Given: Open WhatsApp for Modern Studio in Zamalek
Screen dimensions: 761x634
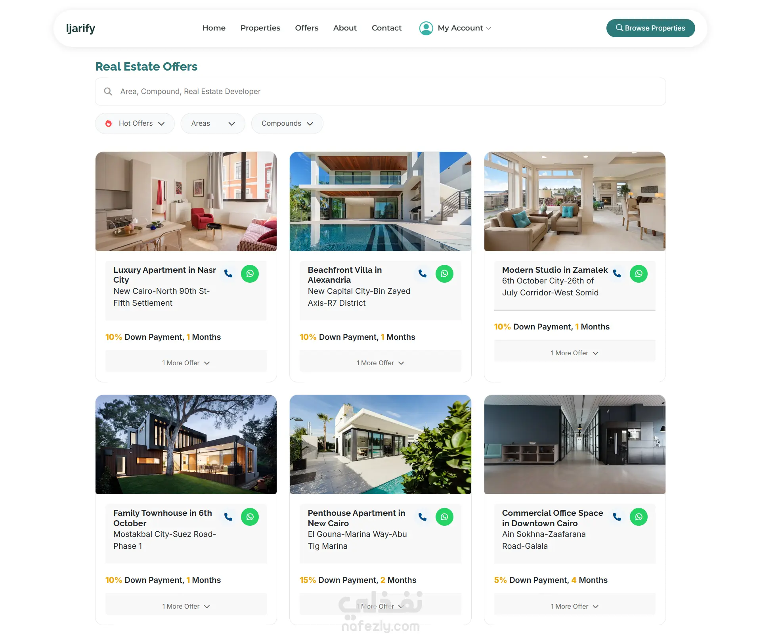Looking at the screenshot, I should 639,274.
